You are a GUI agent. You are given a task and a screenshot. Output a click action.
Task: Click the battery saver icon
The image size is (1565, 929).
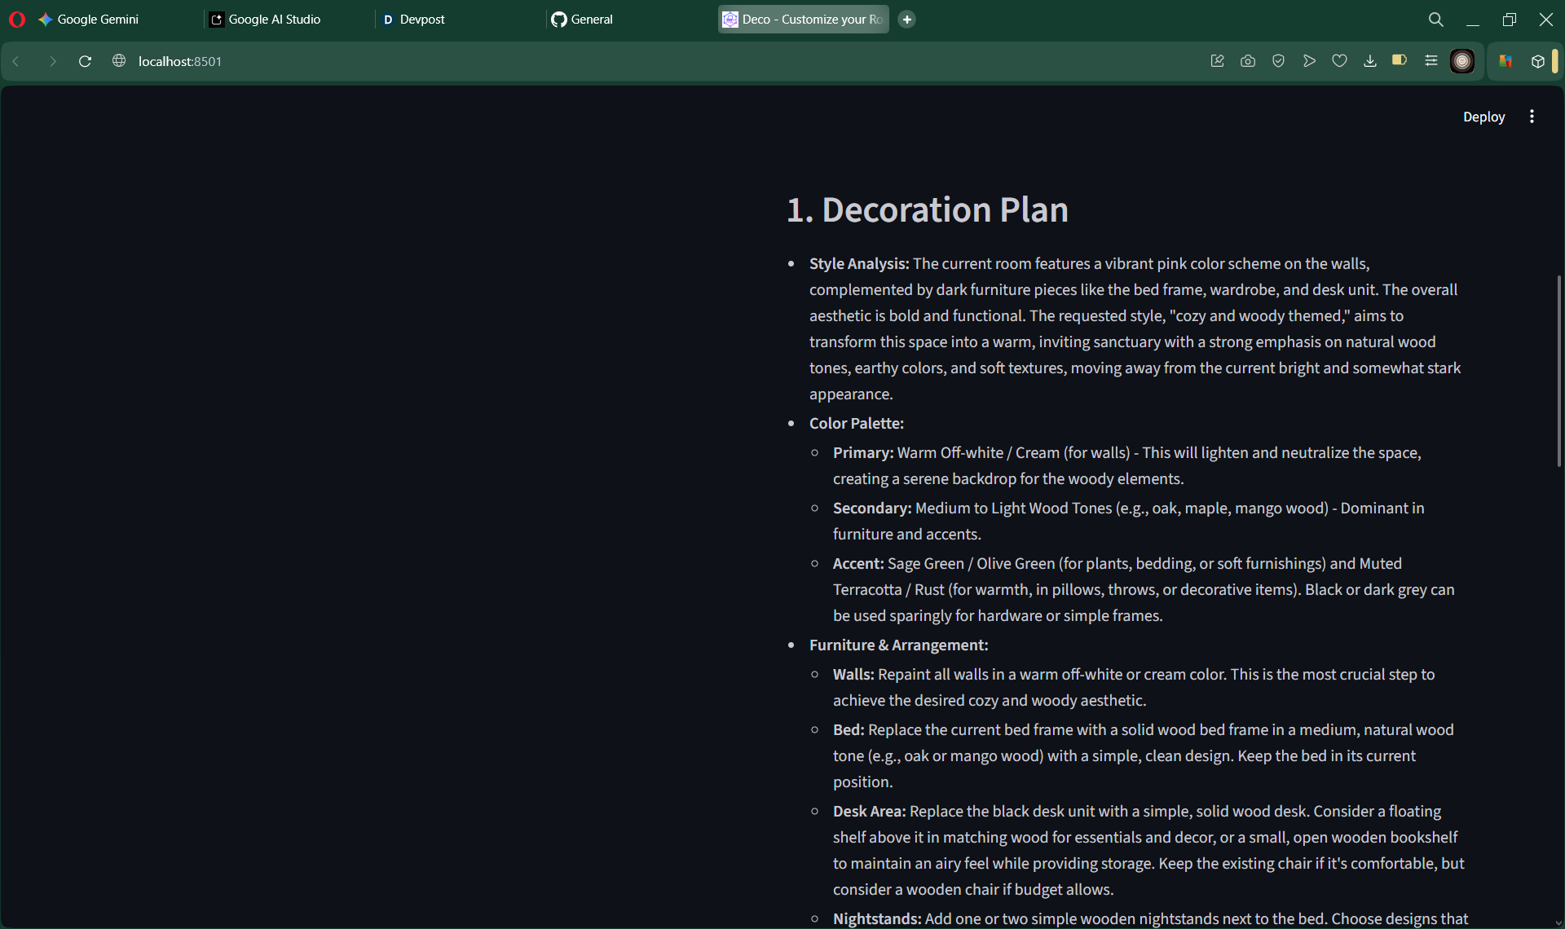1400,60
